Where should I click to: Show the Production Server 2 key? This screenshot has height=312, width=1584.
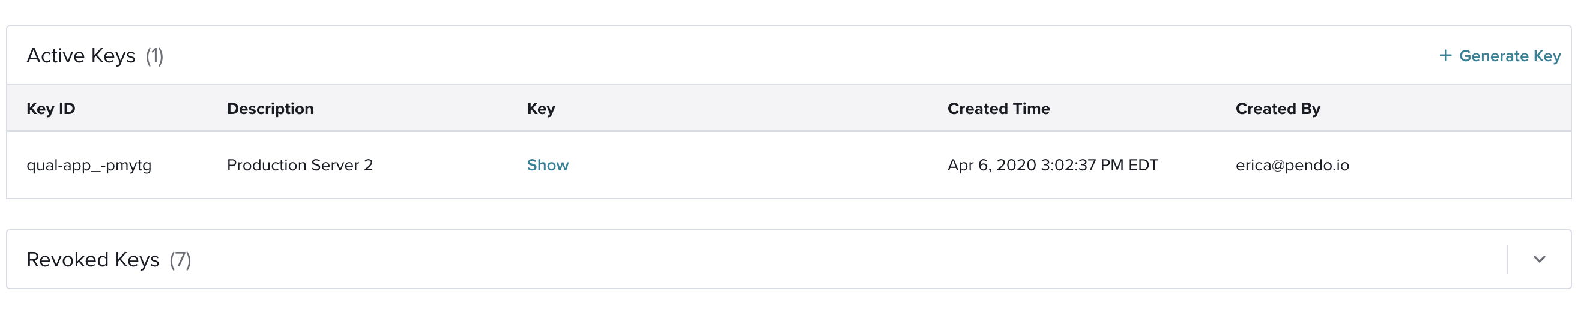(x=548, y=165)
